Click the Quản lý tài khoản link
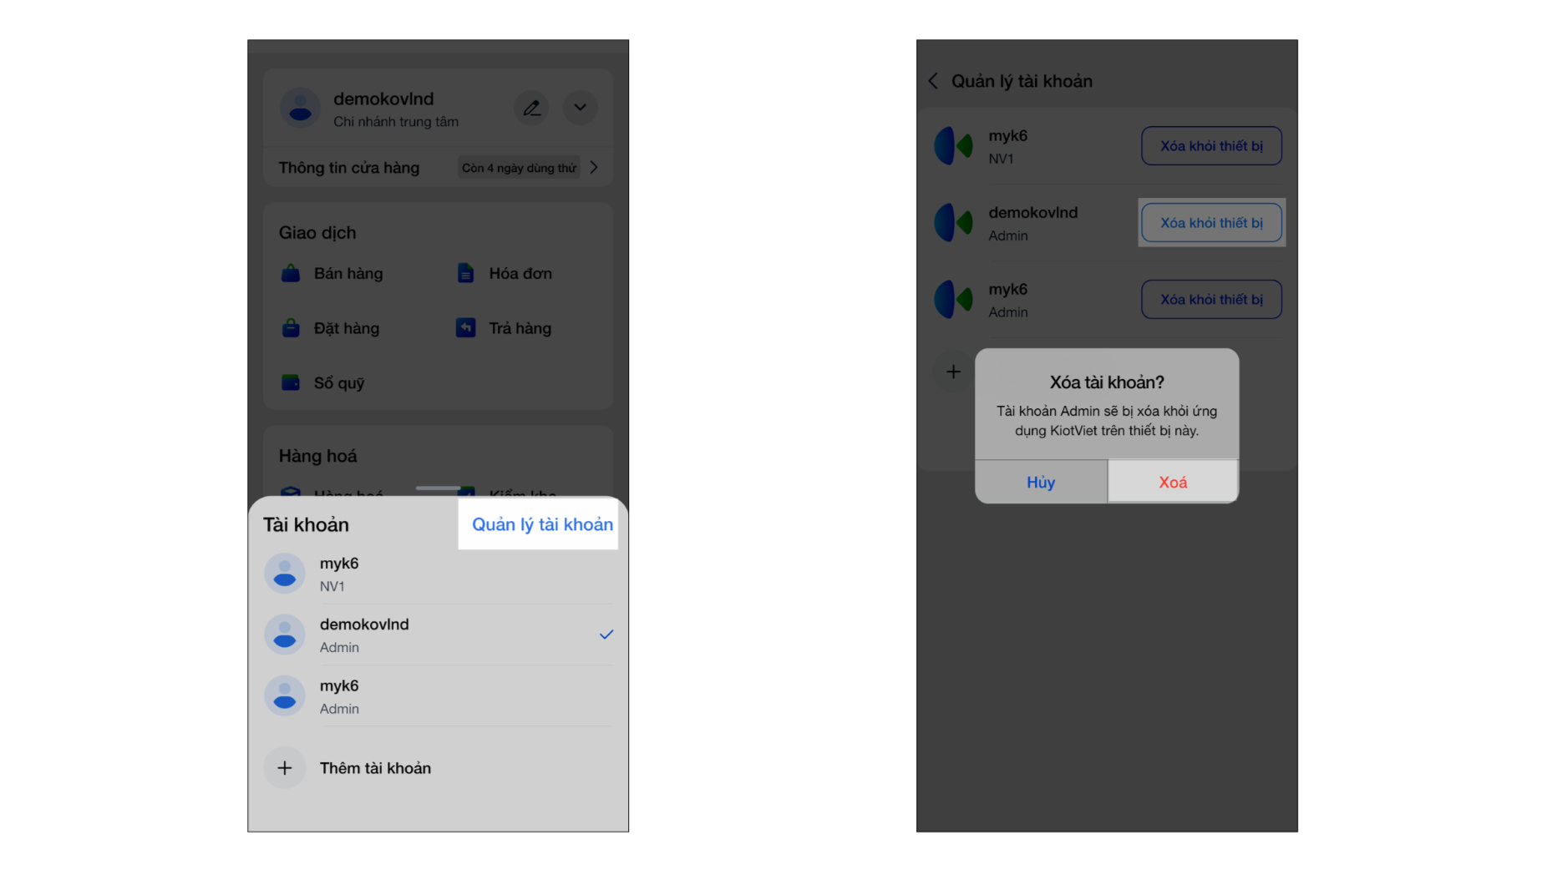The image size is (1547, 870). click(x=542, y=524)
